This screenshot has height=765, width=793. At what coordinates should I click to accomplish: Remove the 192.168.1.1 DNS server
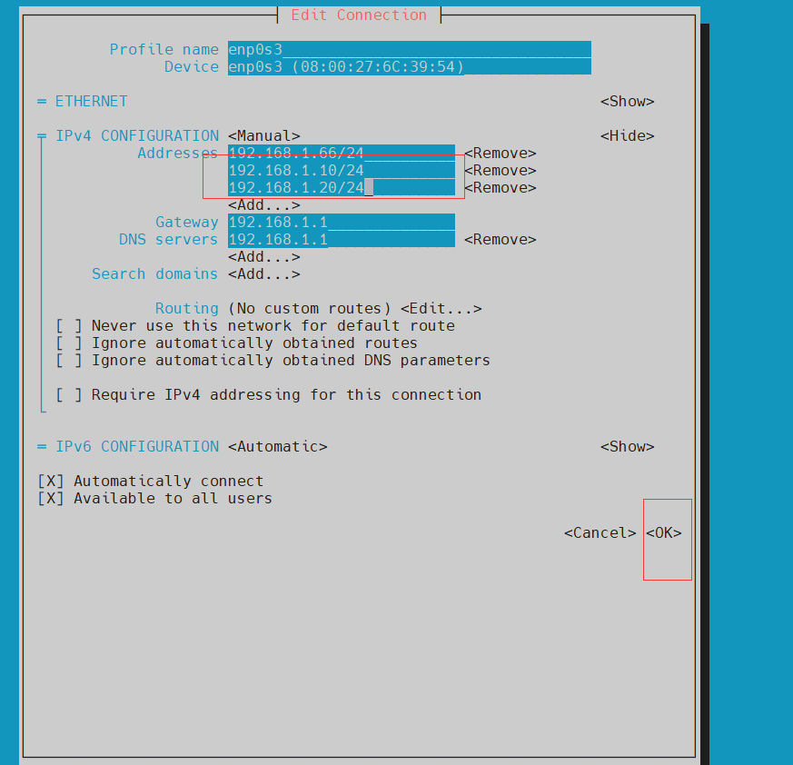pos(500,240)
